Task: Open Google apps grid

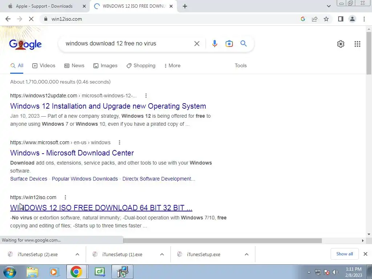Action: point(357,44)
